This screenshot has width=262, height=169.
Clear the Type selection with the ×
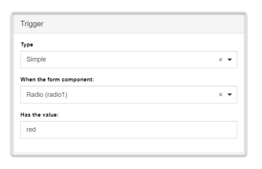pos(220,60)
